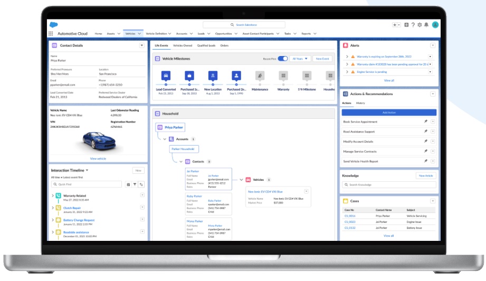Collapse the Accounts node in Household
The width and height of the screenshot is (486, 281).
(165, 139)
